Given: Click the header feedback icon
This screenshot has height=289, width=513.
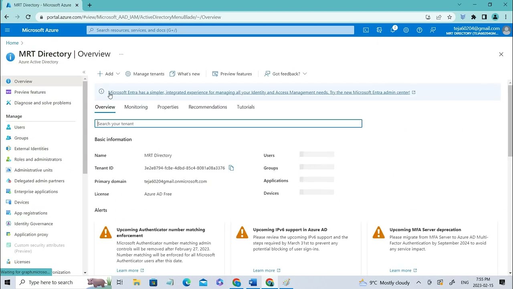Looking at the screenshot, I should (433, 30).
